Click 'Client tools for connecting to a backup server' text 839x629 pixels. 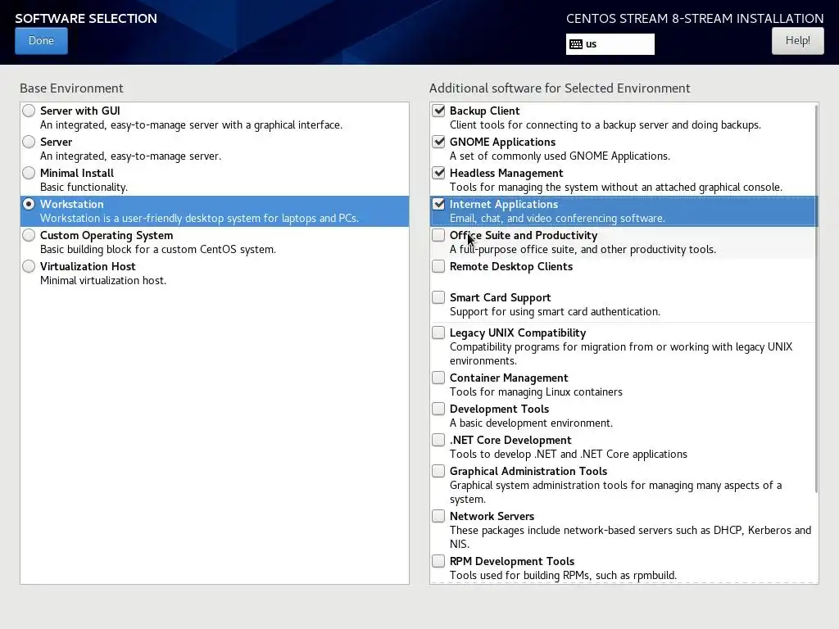point(605,125)
